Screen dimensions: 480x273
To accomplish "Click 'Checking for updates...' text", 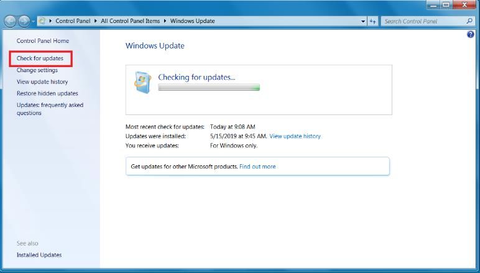I will tap(196, 77).
